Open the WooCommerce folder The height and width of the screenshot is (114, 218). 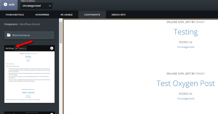[29, 35]
